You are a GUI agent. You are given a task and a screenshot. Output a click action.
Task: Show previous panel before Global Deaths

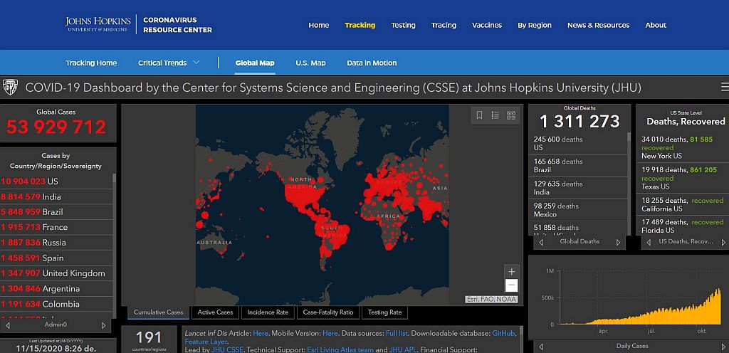pos(541,242)
